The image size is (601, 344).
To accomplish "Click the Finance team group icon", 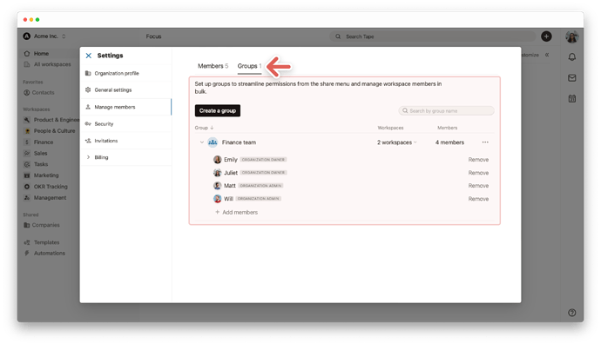I will (213, 142).
